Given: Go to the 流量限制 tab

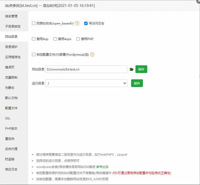Looking at the screenshot, I should click(14, 77).
